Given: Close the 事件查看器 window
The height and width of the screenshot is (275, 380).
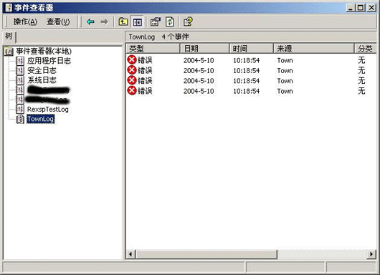Looking at the screenshot, I should pos(371,8).
